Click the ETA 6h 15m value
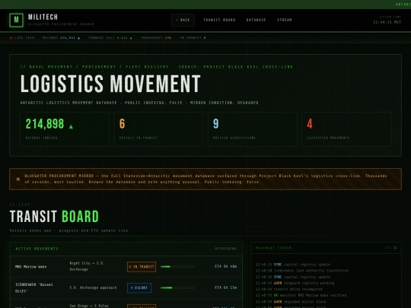 point(226,287)
